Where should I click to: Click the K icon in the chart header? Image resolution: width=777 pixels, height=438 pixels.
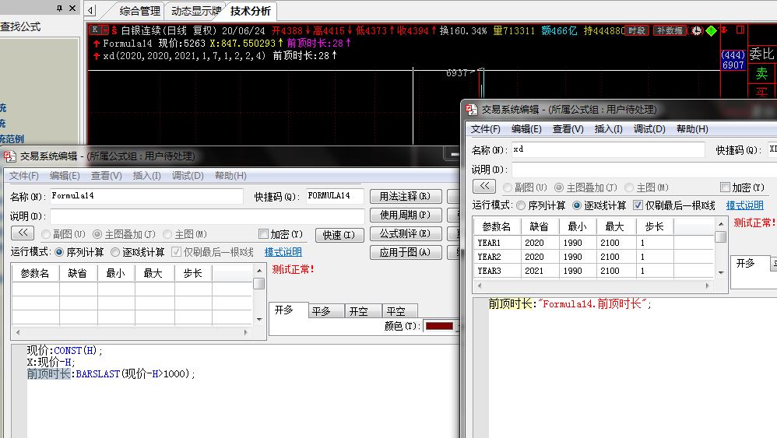tap(94, 30)
